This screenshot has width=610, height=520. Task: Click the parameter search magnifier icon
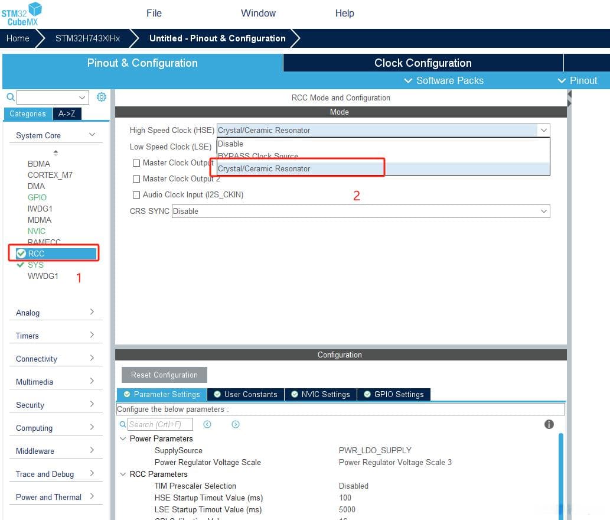tap(123, 424)
